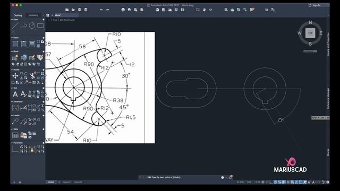Collapse the Hatch panel
Image resolution: width=340 pixels, height=191 pixels.
(x=12, y=38)
